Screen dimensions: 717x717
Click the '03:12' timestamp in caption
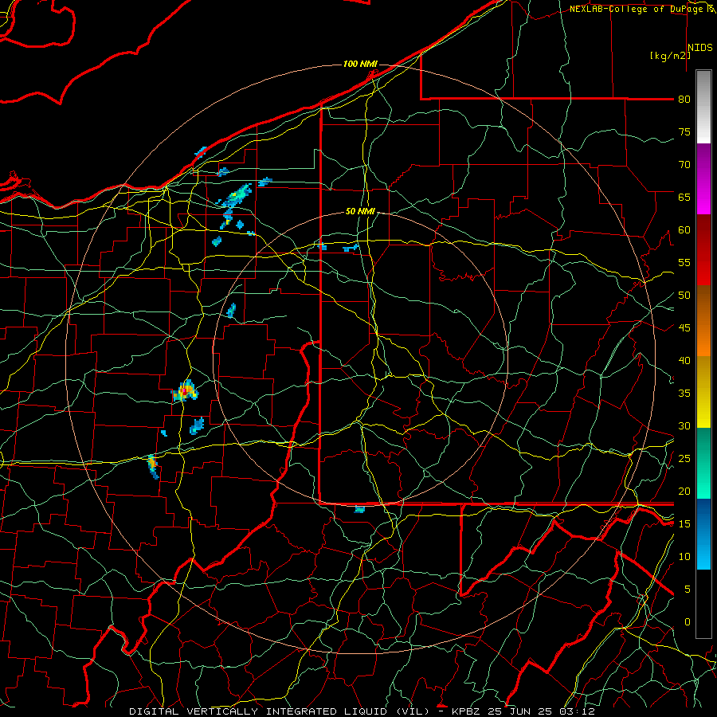point(577,711)
